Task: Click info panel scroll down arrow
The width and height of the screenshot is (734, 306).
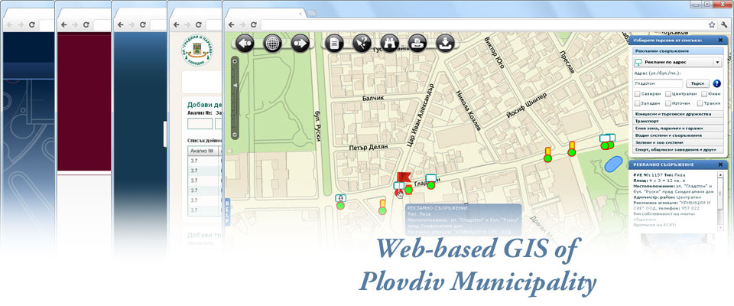Action: pos(720,228)
